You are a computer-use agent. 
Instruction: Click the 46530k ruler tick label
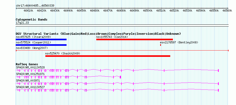(x=187, y=11)
